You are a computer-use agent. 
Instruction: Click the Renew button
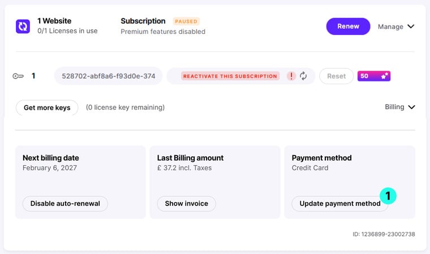(x=348, y=27)
